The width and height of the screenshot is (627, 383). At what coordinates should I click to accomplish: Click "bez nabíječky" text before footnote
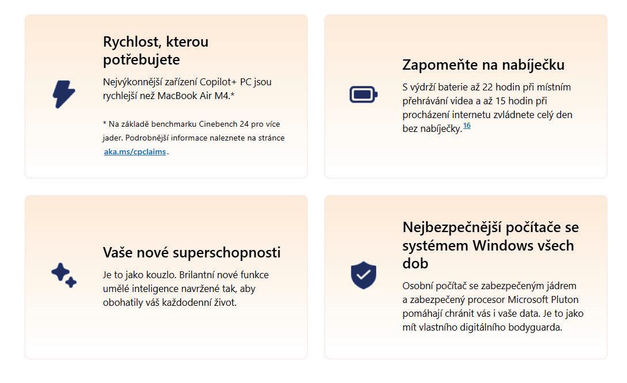click(x=431, y=129)
